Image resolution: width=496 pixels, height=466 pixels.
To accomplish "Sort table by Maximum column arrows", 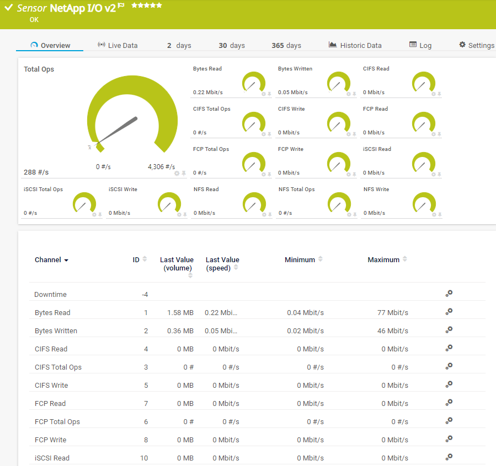I will 405,259.
